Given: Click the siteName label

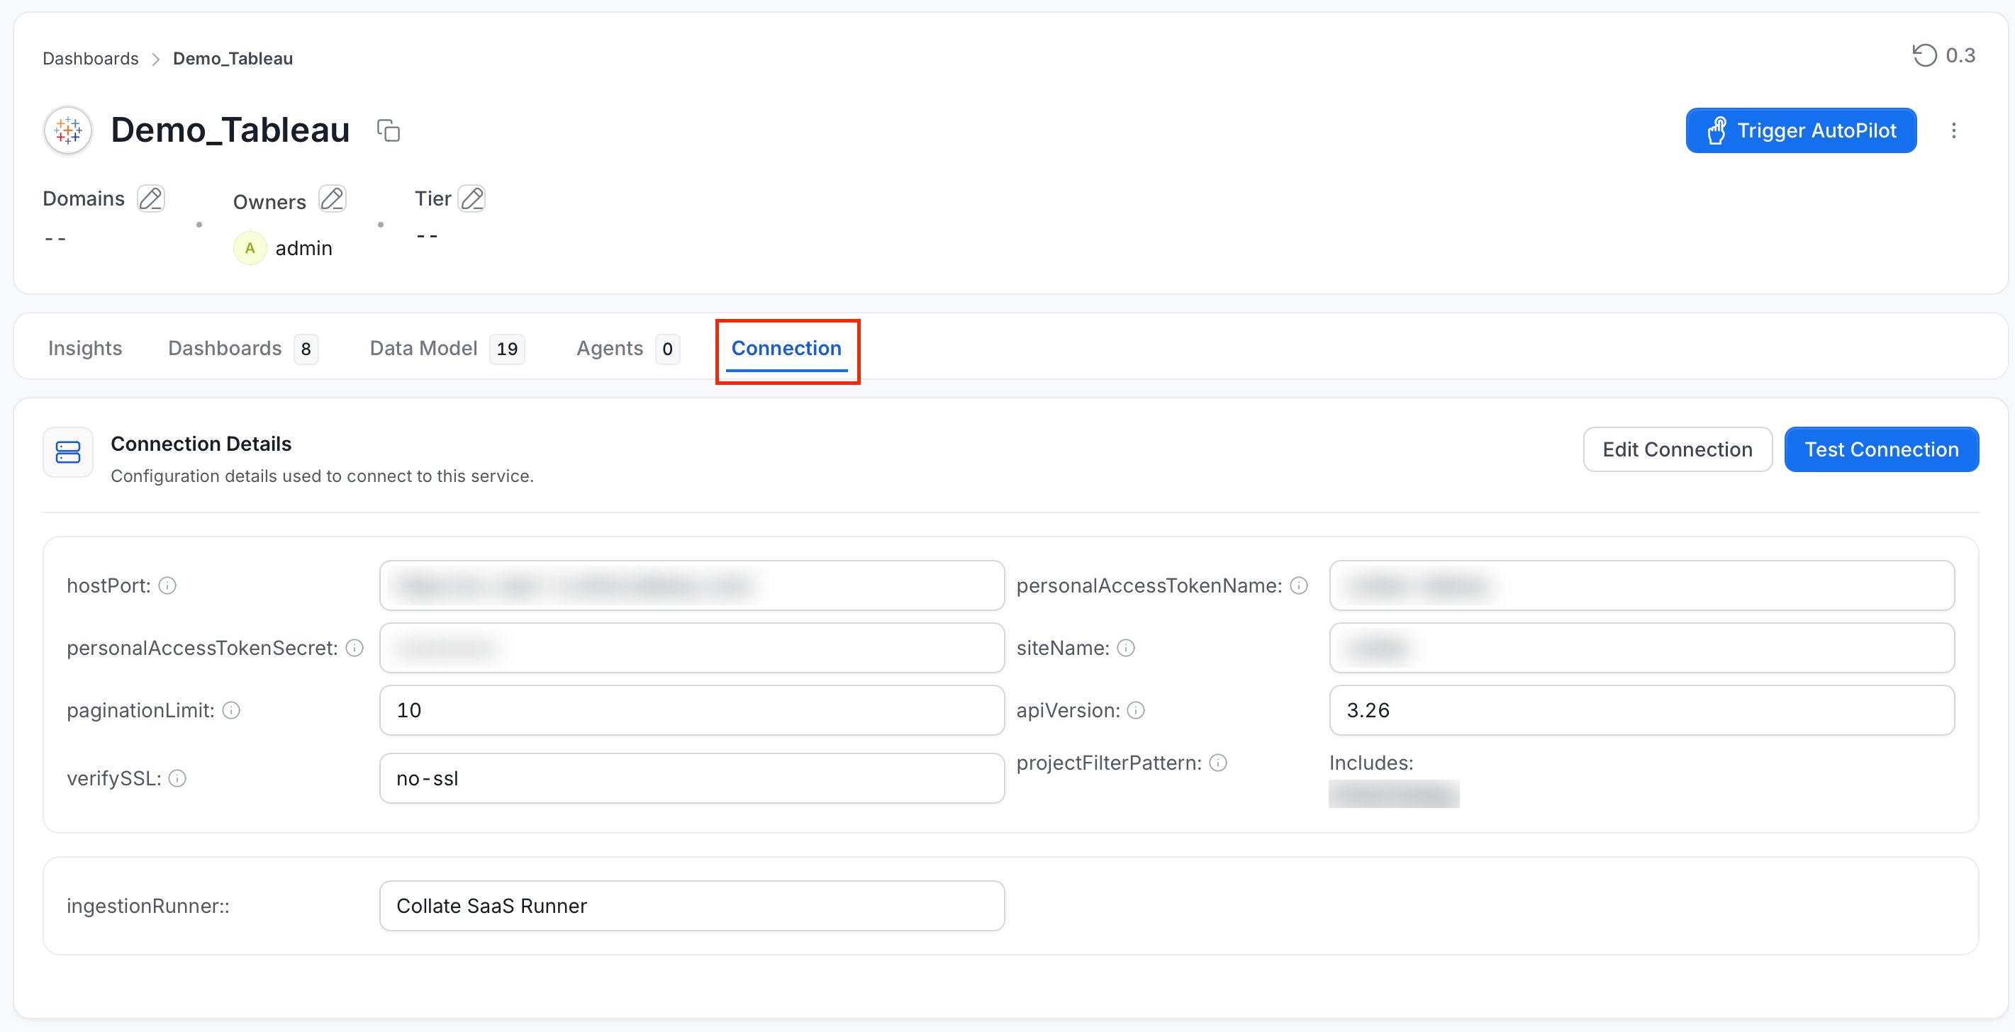Looking at the screenshot, I should point(1063,648).
